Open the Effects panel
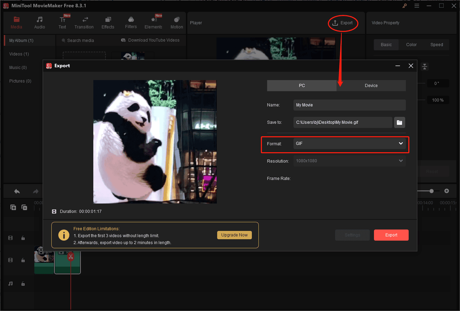 108,22
